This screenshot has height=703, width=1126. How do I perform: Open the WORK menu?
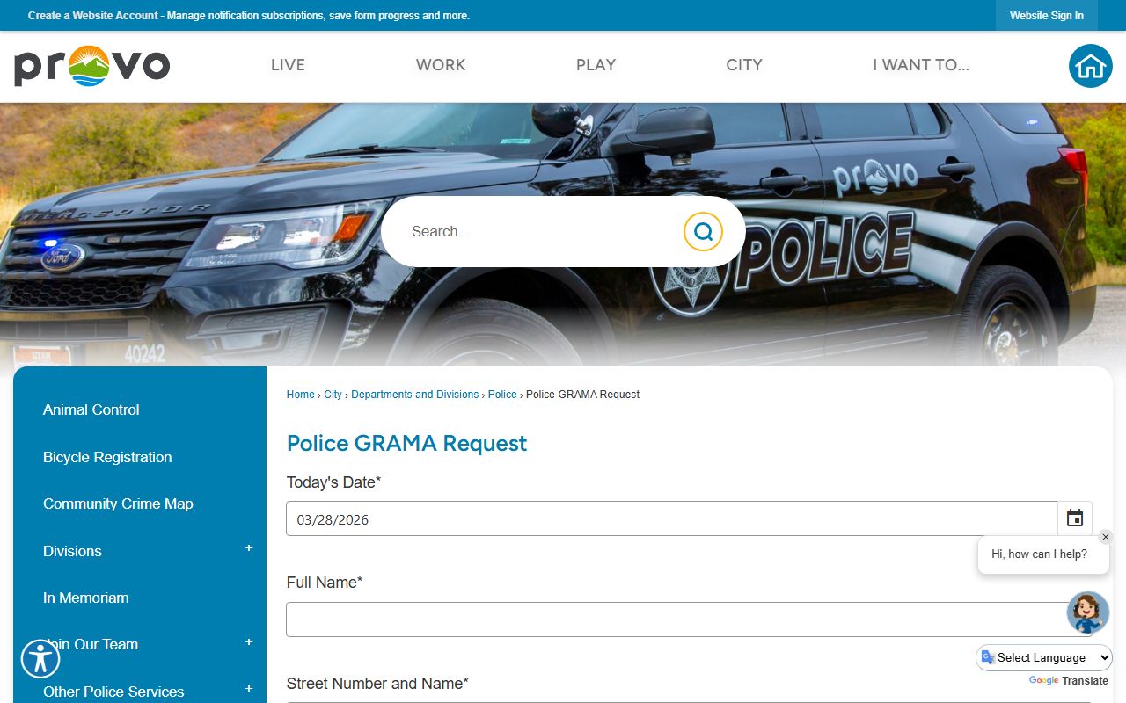point(441,65)
